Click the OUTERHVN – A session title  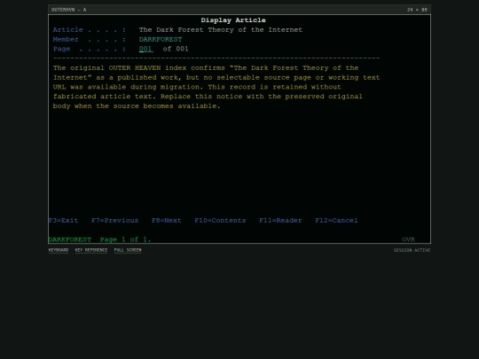point(68,10)
